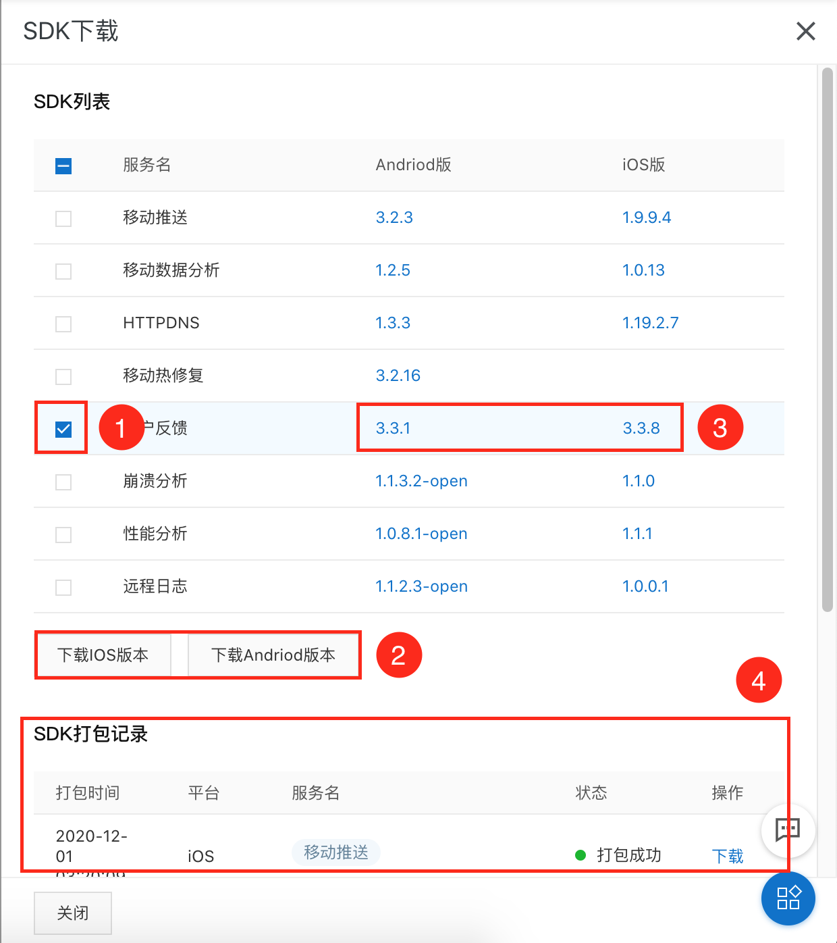The height and width of the screenshot is (943, 837).
Task: Open HTTPDNS Android version 1.3.3
Action: (393, 323)
